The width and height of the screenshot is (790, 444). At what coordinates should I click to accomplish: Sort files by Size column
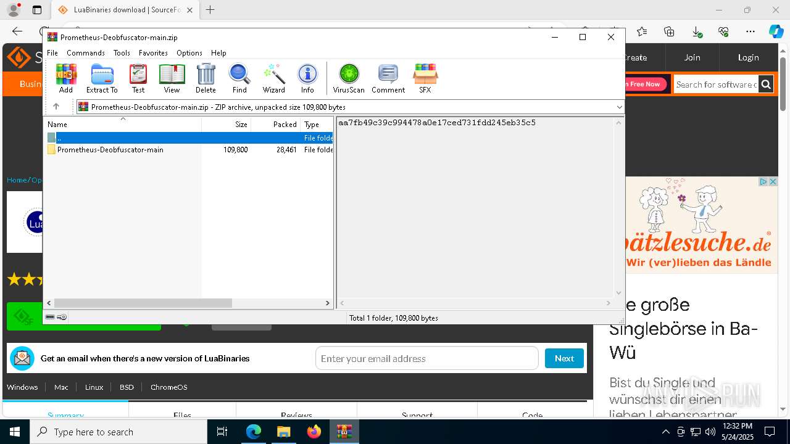tap(227, 124)
